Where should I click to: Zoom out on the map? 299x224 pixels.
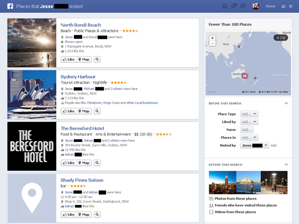[x=212, y=43]
